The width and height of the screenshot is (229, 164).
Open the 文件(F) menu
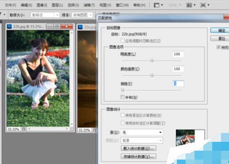coord(11,5)
